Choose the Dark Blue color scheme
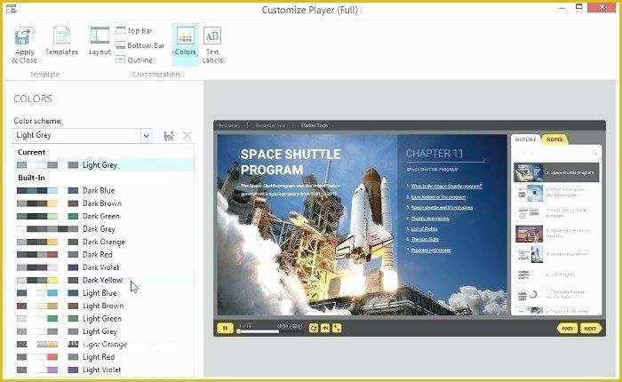Image resolution: width=622 pixels, height=382 pixels. point(104,191)
